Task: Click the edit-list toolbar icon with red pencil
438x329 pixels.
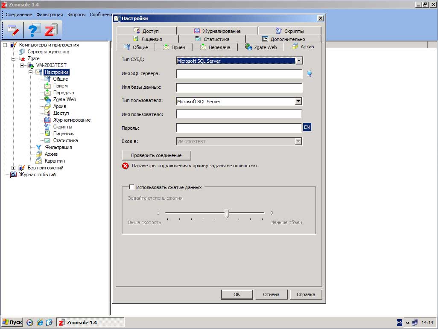Action: (13, 30)
